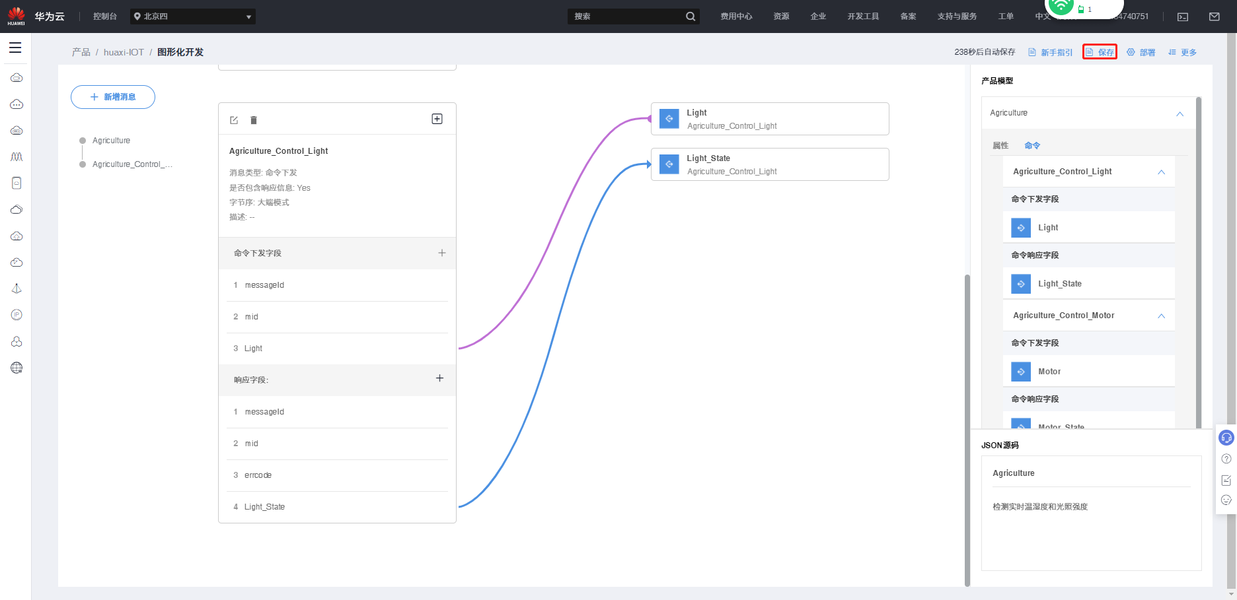Image resolution: width=1237 pixels, height=600 pixels.
Task: Save the codec with 保存
Action: (x=1100, y=52)
